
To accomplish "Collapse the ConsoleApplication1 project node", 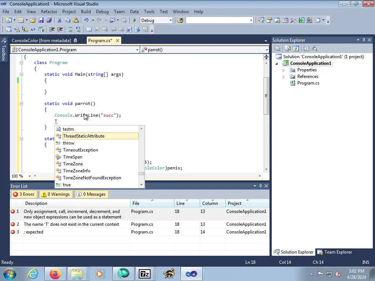I will coord(277,64).
